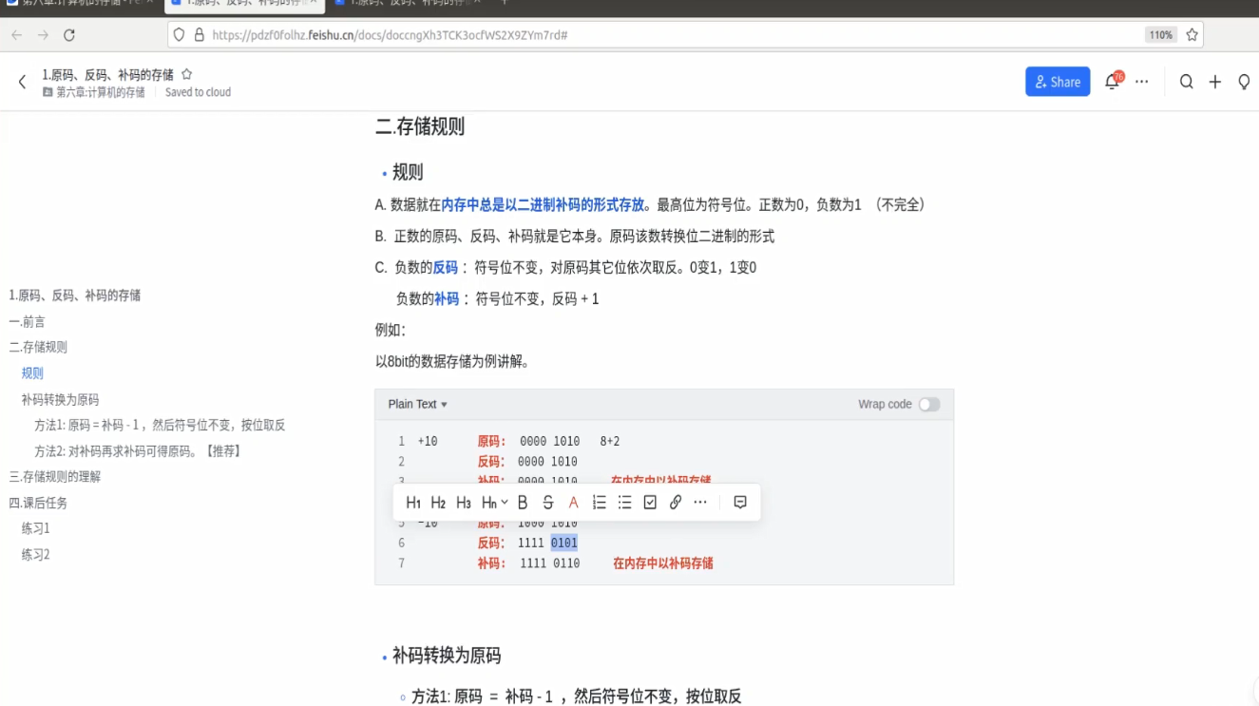The image size is (1259, 706).
Task: Click the shield icon in the address bar
Action: [179, 35]
